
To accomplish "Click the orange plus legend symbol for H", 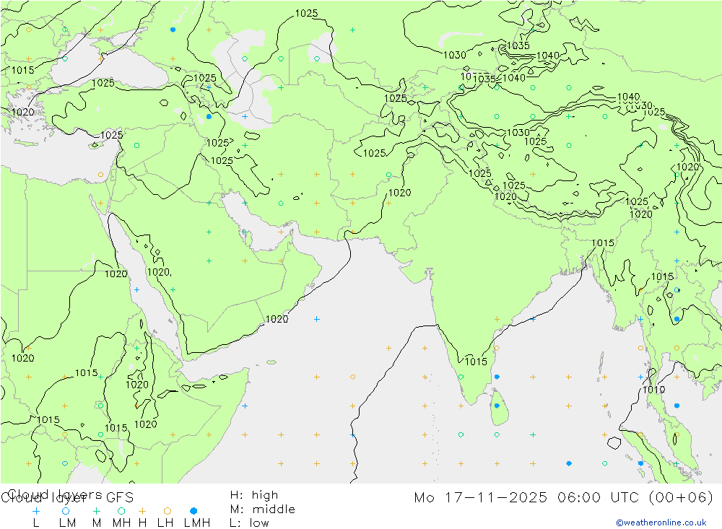I will [142, 511].
